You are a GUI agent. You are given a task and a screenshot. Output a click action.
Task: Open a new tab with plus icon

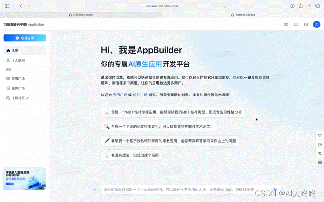(x=309, y=6)
